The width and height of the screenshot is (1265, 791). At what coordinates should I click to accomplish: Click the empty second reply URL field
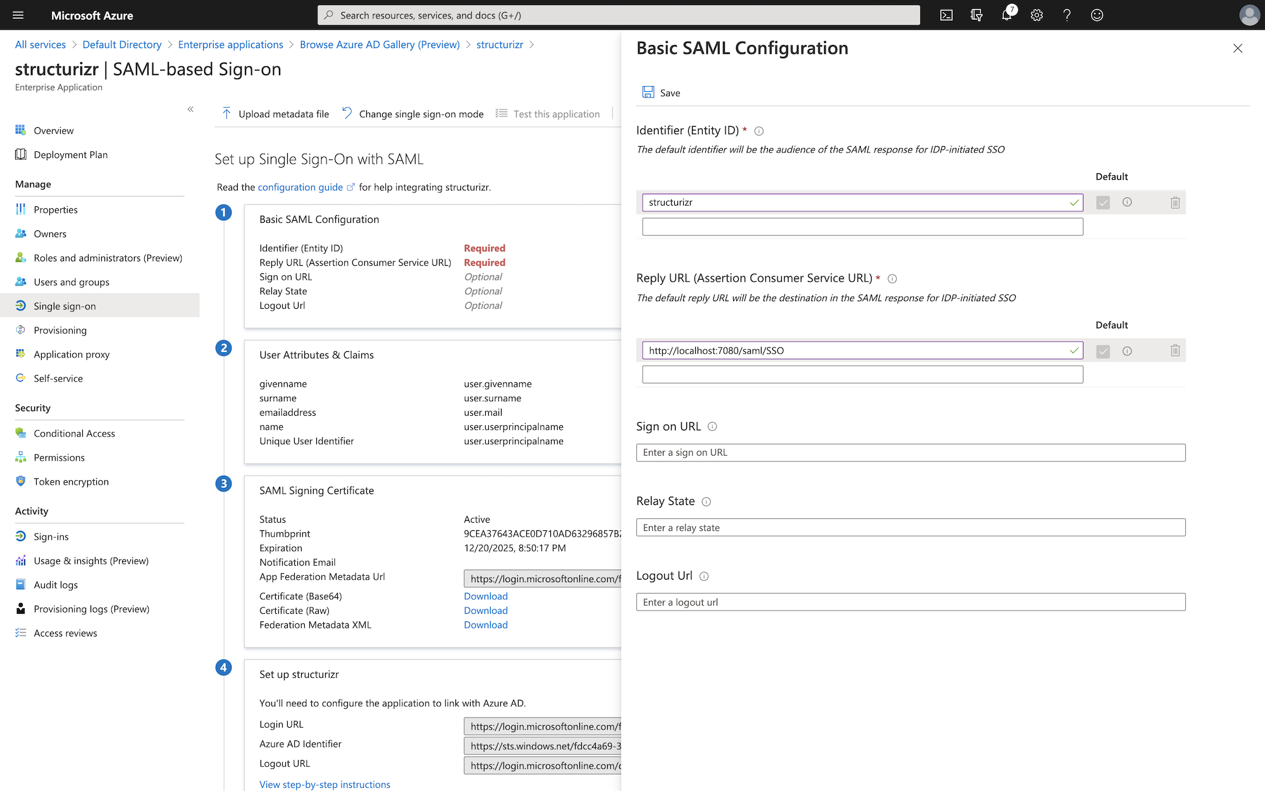(863, 375)
